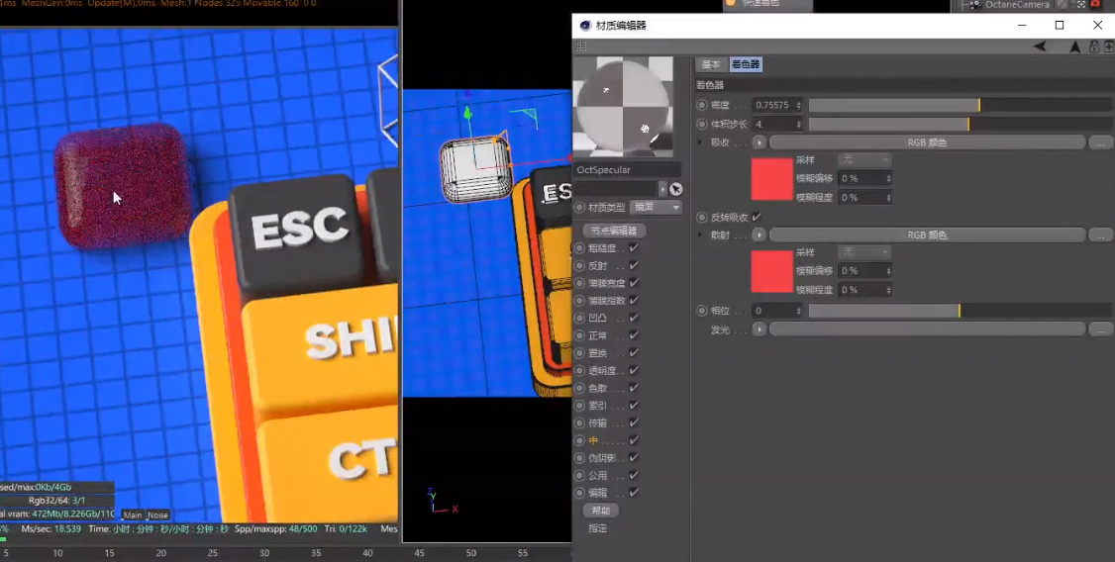Screen dimensions: 1115x562
Task: Toggle the 传输 channel checkbox
Action: [634, 422]
